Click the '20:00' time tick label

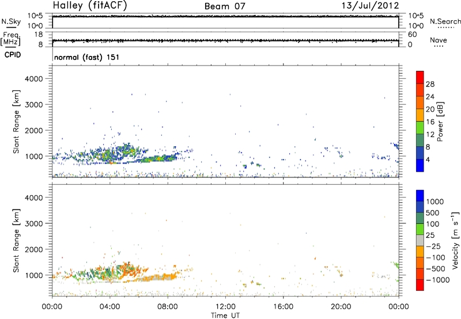341,307
